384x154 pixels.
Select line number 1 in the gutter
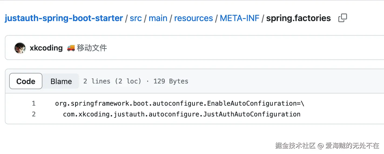click(34, 103)
